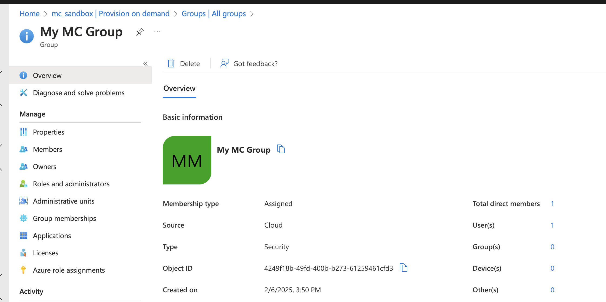Image resolution: width=606 pixels, height=302 pixels.
Task: Click the Overview info icon in sidebar
Action: click(24, 75)
